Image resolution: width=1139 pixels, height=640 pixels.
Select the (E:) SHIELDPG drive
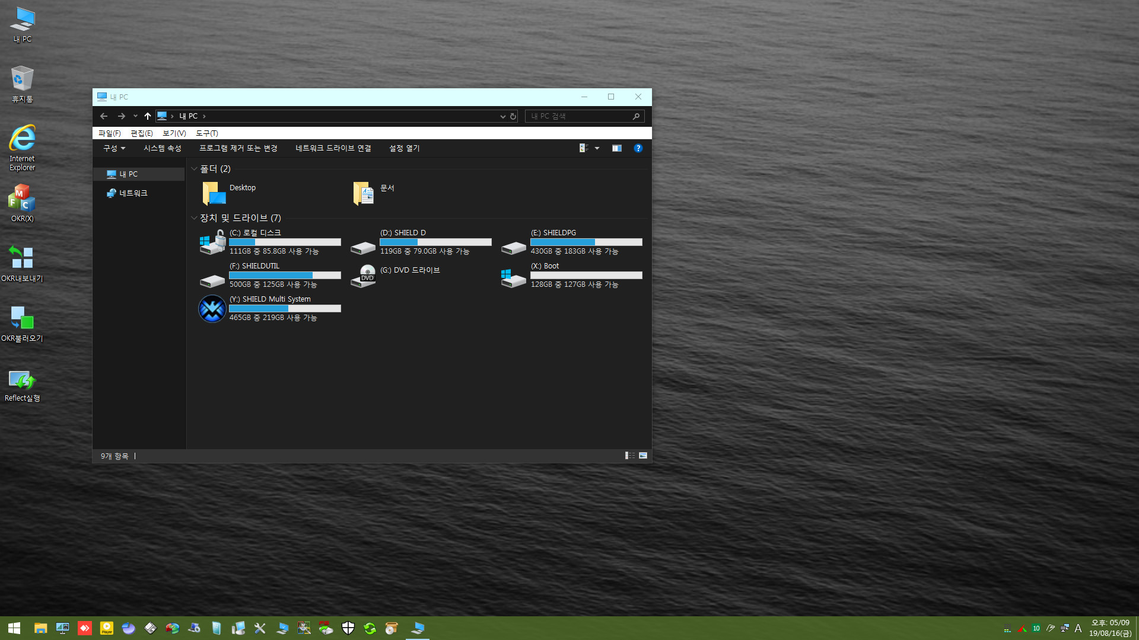(572, 242)
